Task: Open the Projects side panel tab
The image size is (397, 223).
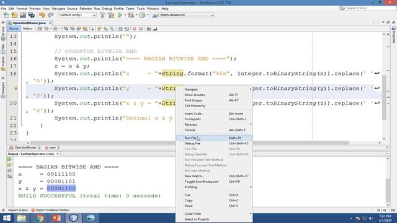Action: [x=3, y=63]
